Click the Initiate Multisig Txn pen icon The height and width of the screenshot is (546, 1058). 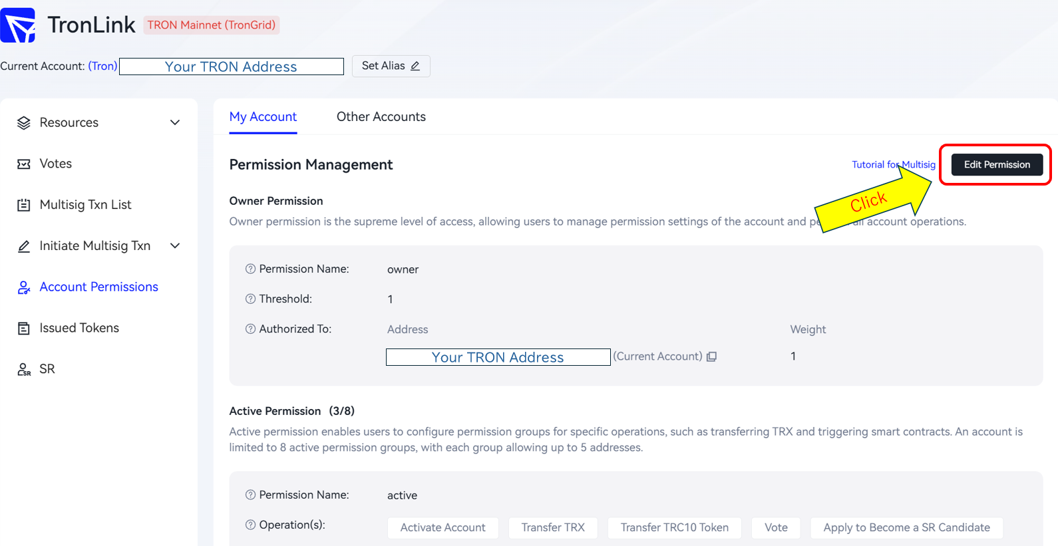coord(24,246)
